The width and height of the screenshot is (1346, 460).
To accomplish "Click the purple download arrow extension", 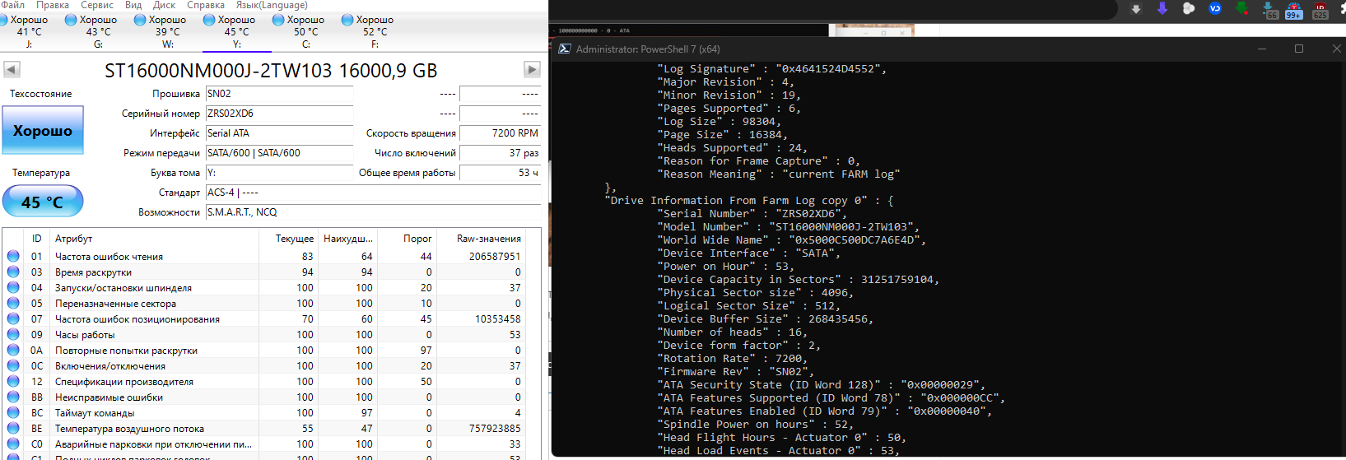I will (1162, 8).
